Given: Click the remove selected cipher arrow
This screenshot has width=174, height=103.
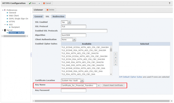Looking at the screenshot, I should [x=115, y=61].
